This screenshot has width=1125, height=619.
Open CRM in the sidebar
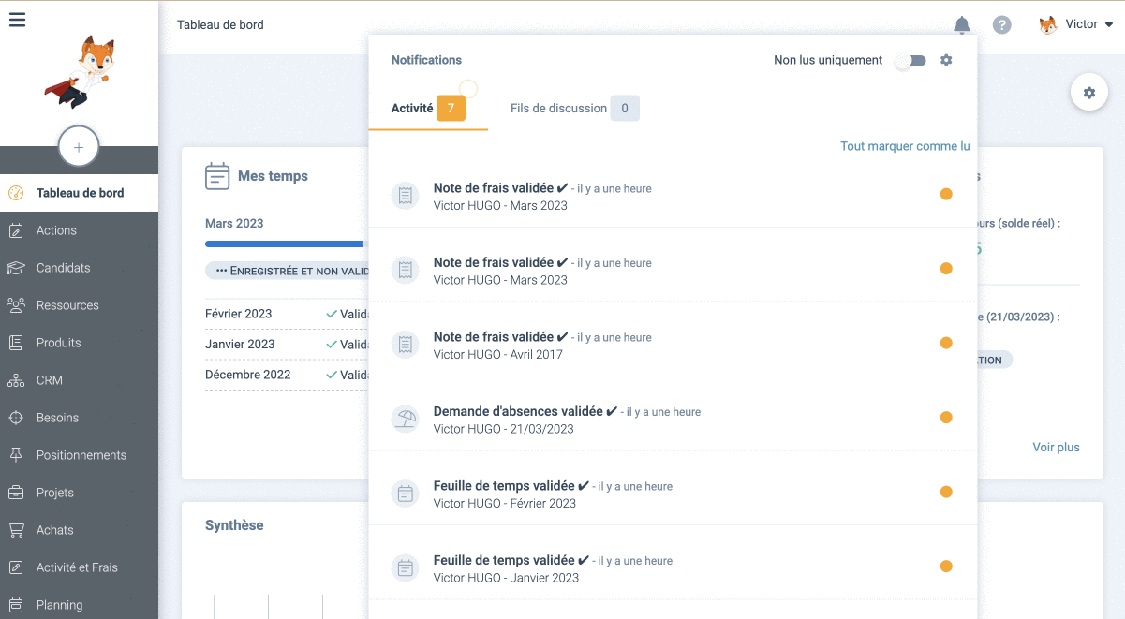(49, 380)
